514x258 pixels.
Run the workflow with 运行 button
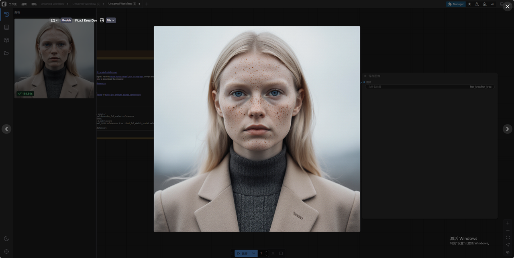(x=242, y=253)
